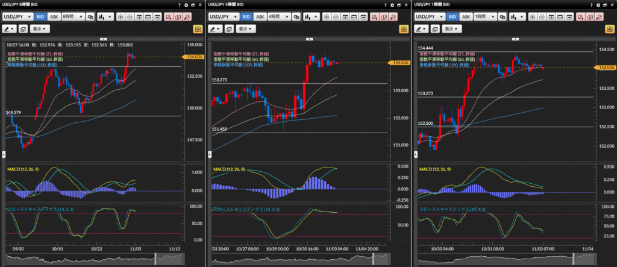Viewport: 617px width, 267px height.
Task: Click the linked-windows icon beside 4時間 timeframe
Action: [296, 17]
